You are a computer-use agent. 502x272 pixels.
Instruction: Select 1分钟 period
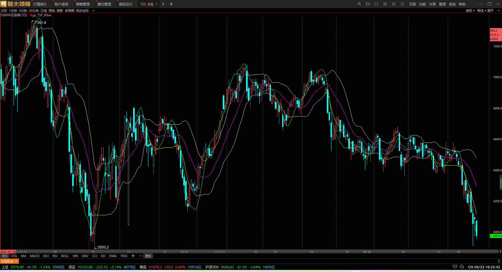[13, 11]
